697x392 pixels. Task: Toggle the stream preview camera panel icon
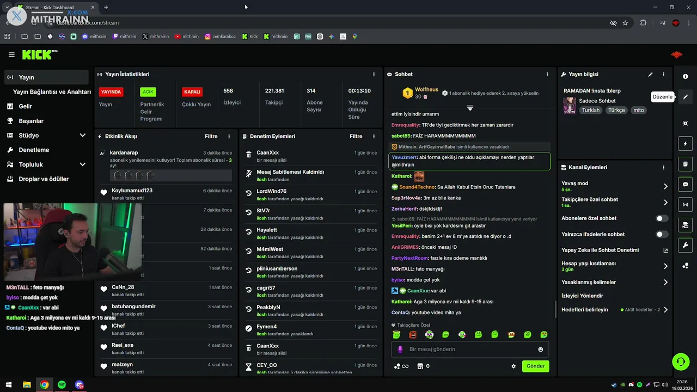pos(686,225)
